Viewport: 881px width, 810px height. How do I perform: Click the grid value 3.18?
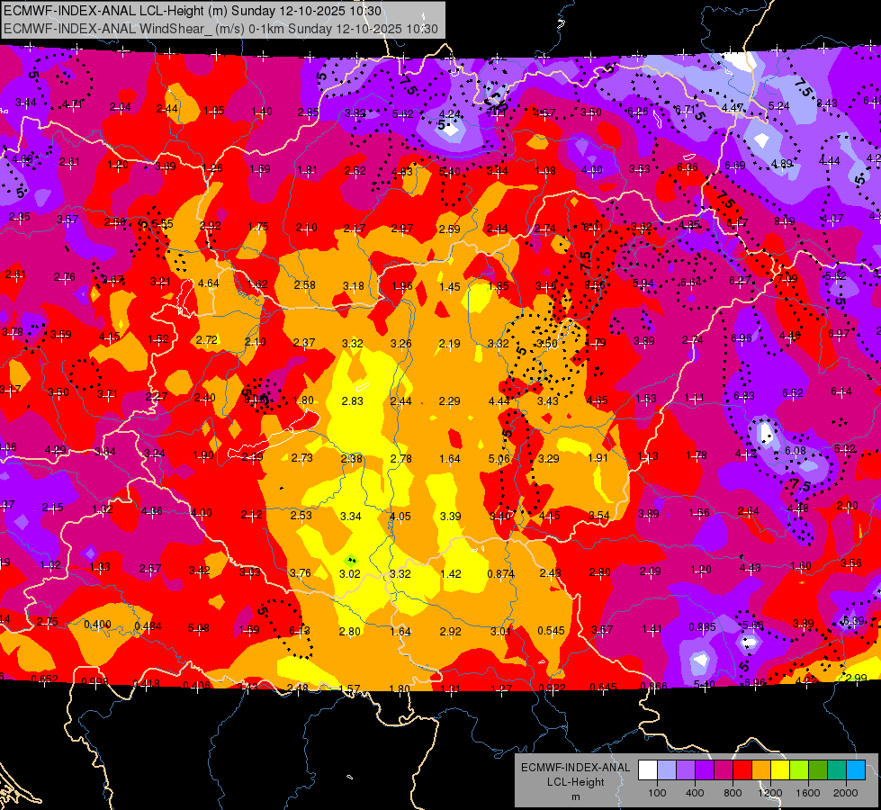[x=354, y=286]
